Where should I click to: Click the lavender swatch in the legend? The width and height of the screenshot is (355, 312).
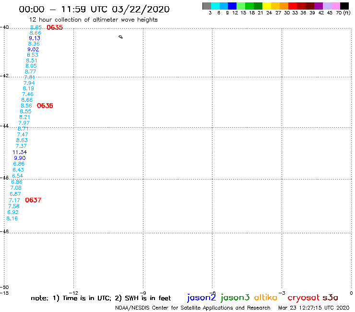point(327,6)
